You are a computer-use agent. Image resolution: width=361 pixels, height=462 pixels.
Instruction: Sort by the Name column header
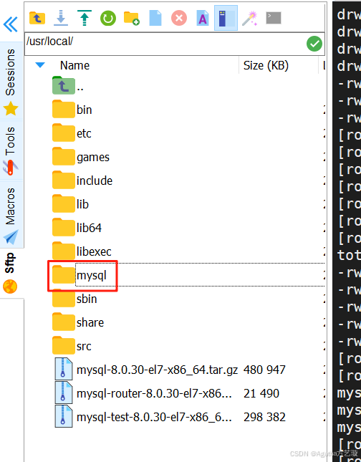coord(74,65)
